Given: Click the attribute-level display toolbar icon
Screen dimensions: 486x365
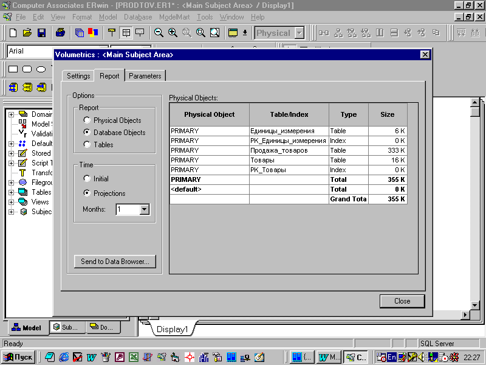Looking at the screenshot, I should [126, 33].
